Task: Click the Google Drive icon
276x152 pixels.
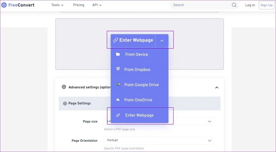Action: tap(118, 84)
